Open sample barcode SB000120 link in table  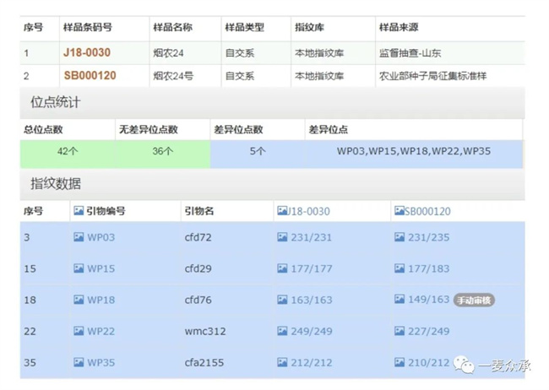[x=90, y=75]
